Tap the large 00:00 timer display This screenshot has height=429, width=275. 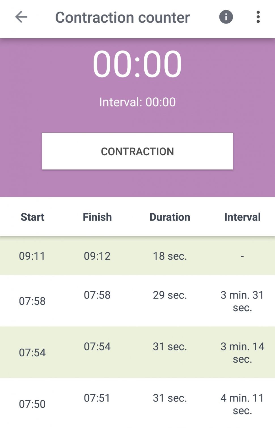(x=137, y=64)
